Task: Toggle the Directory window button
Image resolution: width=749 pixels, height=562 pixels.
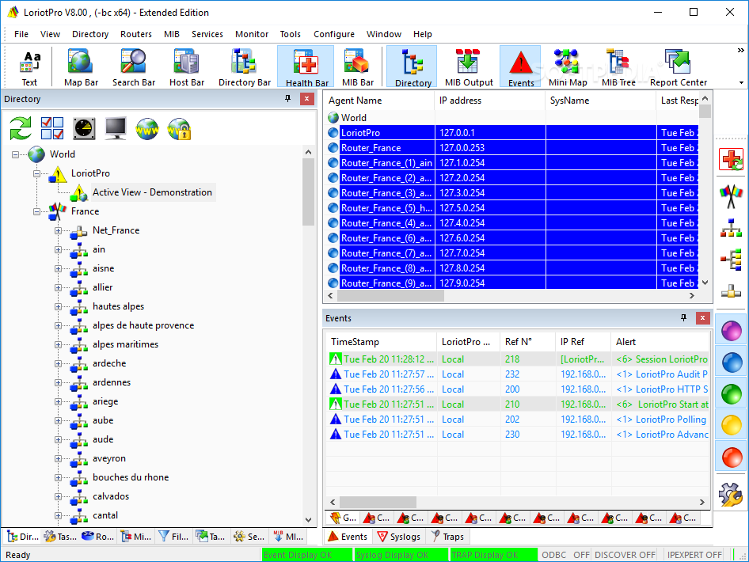Action: pyautogui.click(x=413, y=67)
